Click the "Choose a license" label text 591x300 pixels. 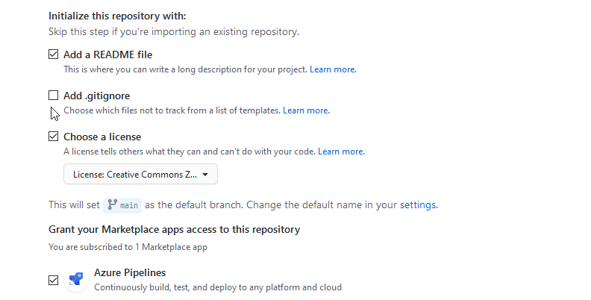click(102, 137)
